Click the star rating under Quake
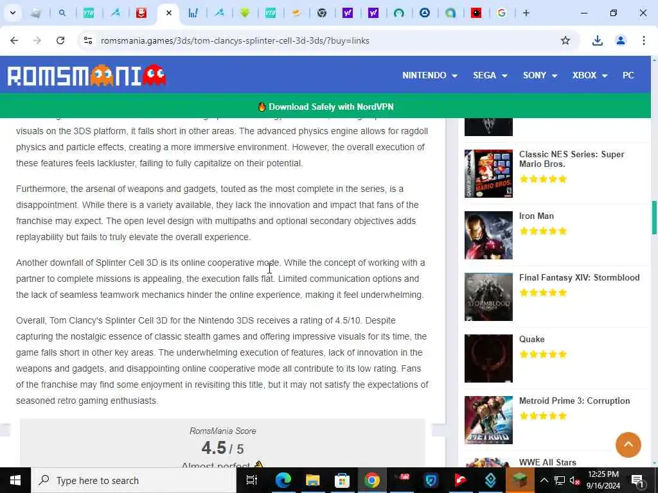This screenshot has height=493, width=658. (543, 354)
